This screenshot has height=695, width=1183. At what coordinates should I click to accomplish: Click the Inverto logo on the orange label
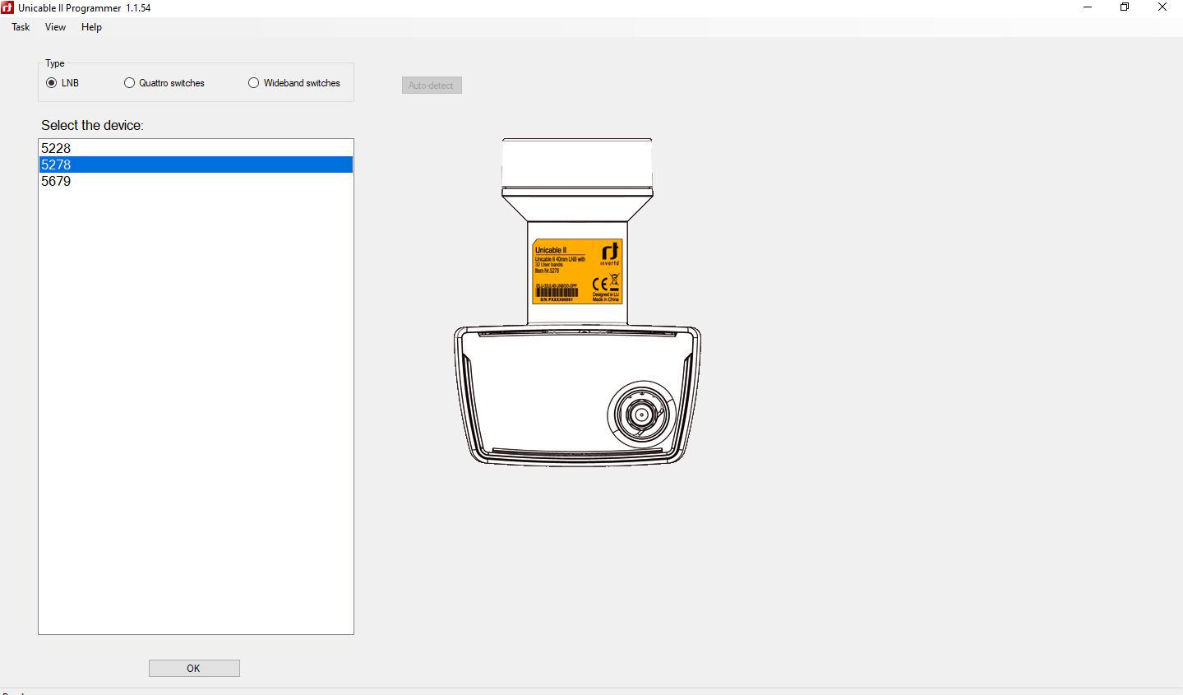[x=609, y=253]
